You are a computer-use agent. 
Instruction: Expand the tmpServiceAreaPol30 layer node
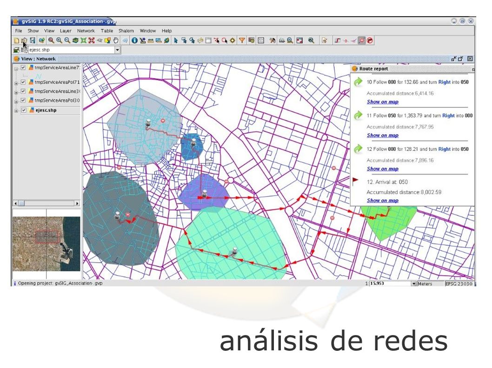coord(16,102)
